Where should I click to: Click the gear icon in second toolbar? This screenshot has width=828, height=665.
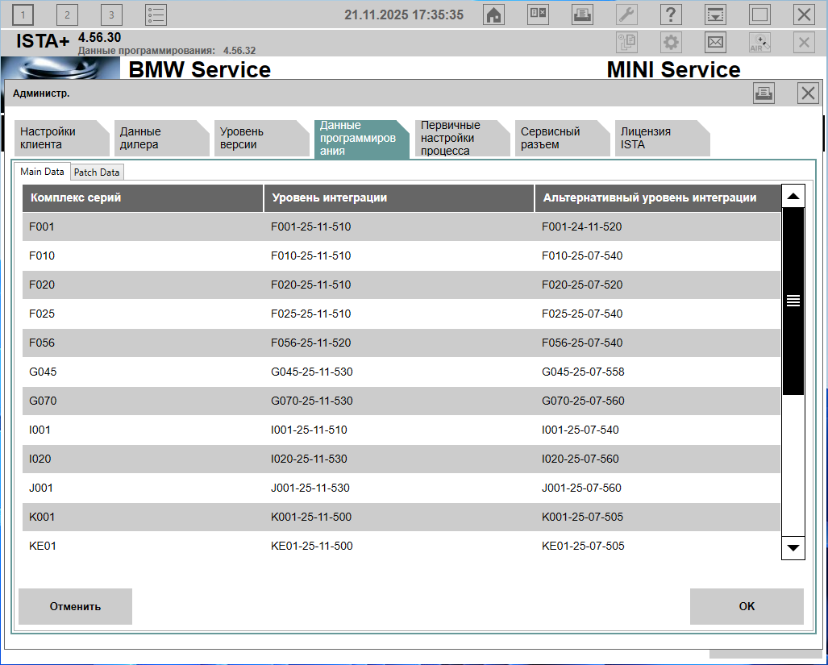coord(671,43)
